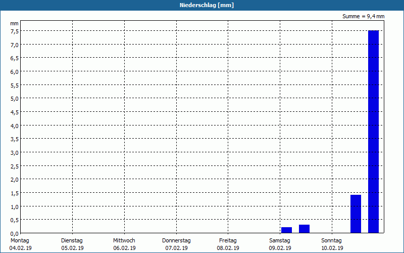Image resolution: width=404 pixels, height=253 pixels.
Task: Click the '0,5' y-axis value
Action: 15,221
